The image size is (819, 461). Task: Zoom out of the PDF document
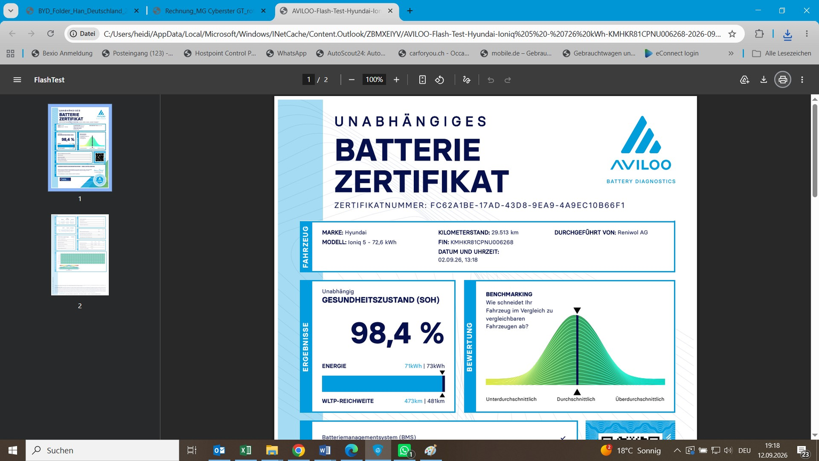[351, 80]
